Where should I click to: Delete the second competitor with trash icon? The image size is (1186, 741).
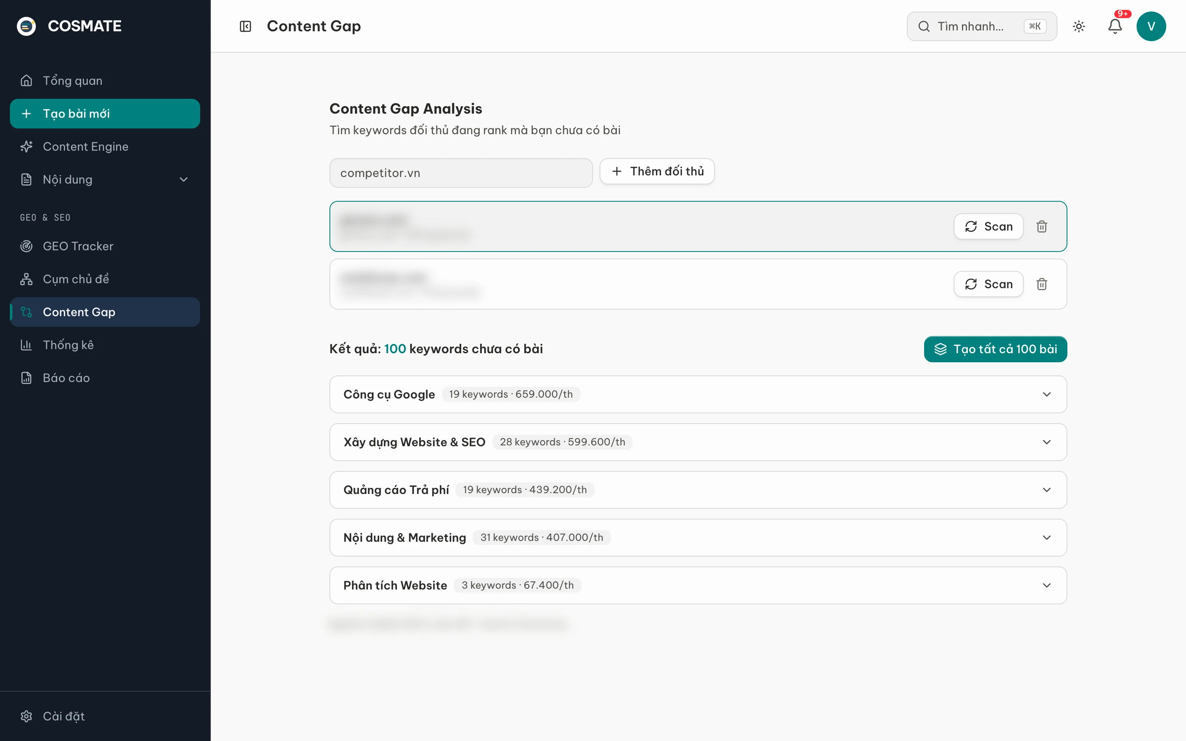[1042, 284]
